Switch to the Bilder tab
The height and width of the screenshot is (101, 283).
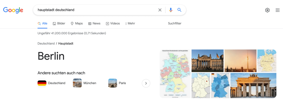tap(59, 24)
